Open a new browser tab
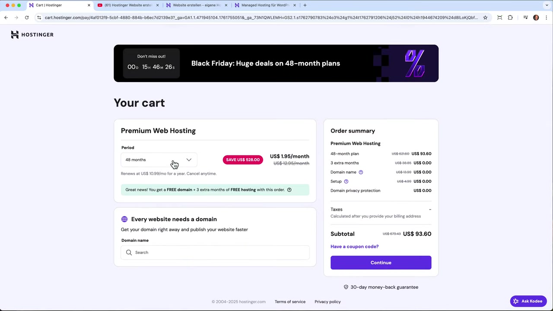This screenshot has width=553, height=311. (305, 5)
